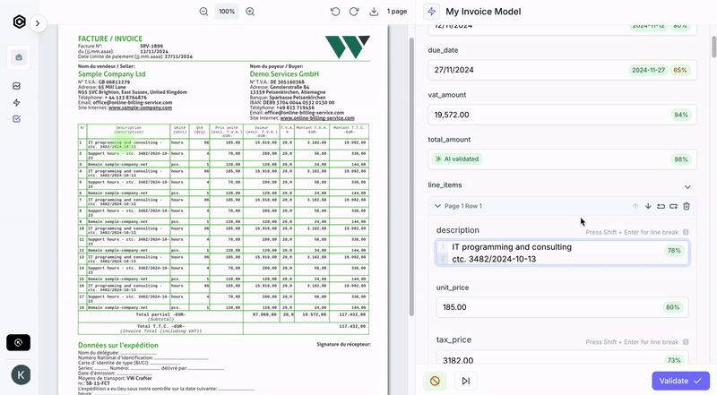The width and height of the screenshot is (717, 395).
Task: Click the Validate button
Action: coord(680,381)
